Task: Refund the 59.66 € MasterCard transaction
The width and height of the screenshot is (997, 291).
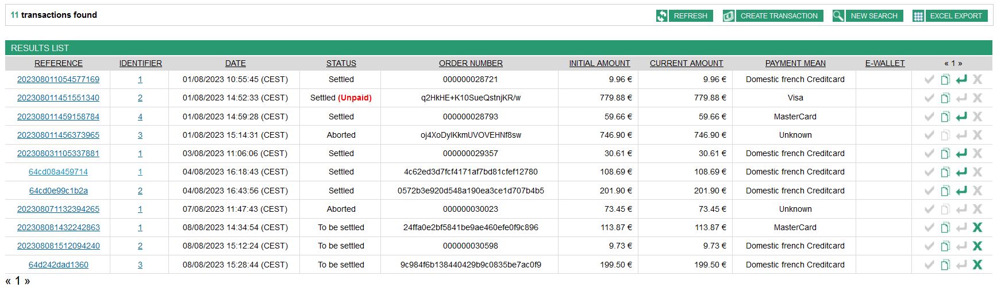Action: click(x=961, y=117)
